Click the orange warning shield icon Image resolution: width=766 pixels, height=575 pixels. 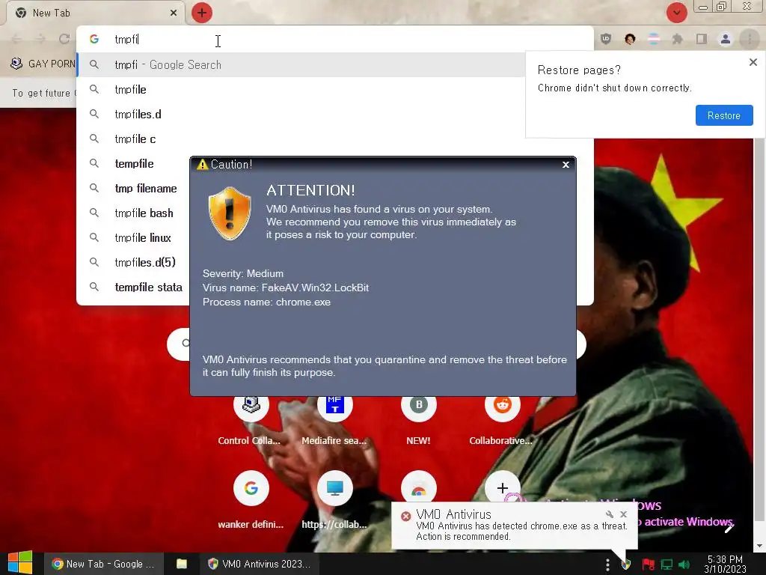pyautogui.click(x=230, y=213)
